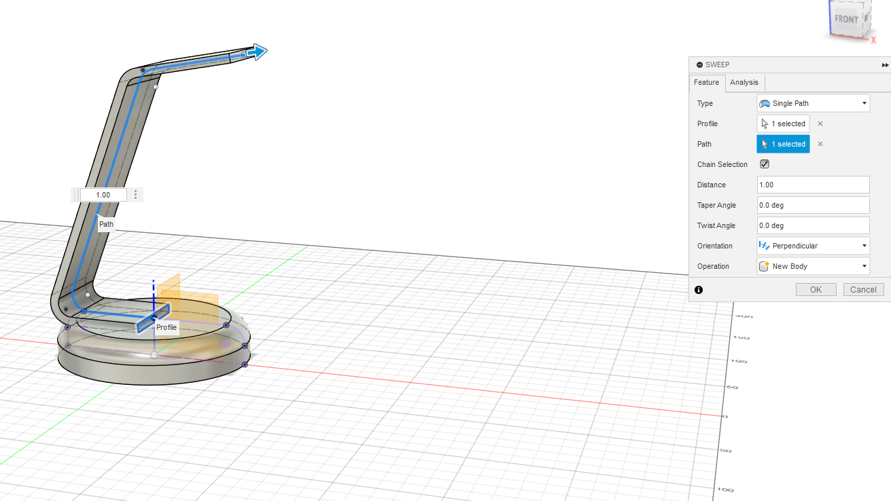Activate the Path '1 selected' selector
Screen dimensions: 891x501
[784, 144]
